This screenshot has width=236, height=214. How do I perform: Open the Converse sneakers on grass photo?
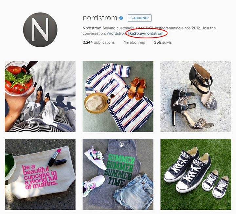point(196,174)
